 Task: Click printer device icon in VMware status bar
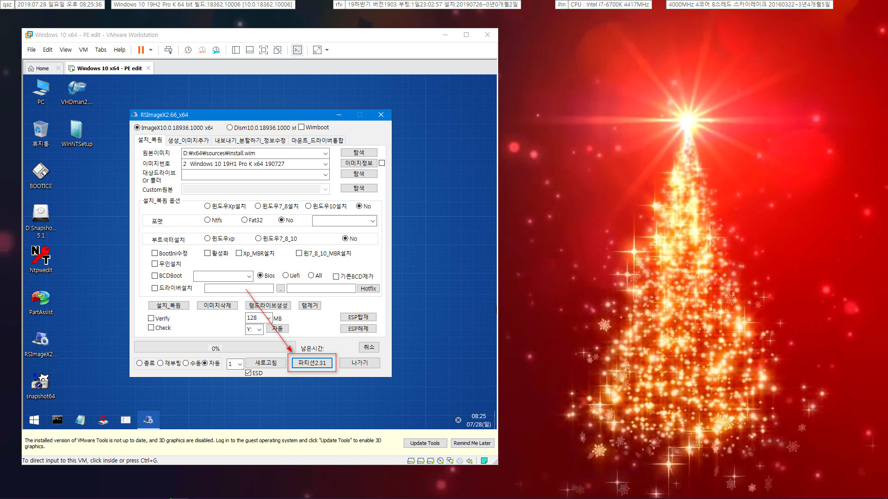460,461
